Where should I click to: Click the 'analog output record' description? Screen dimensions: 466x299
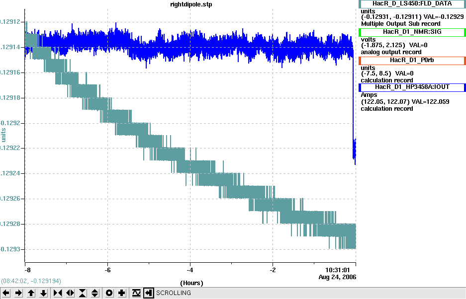click(x=391, y=52)
